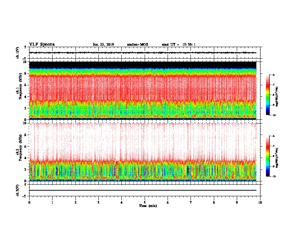Click the "ch.3(V)" waveform axis label
The height and width of the screenshot is (227, 293).
pos(17,190)
